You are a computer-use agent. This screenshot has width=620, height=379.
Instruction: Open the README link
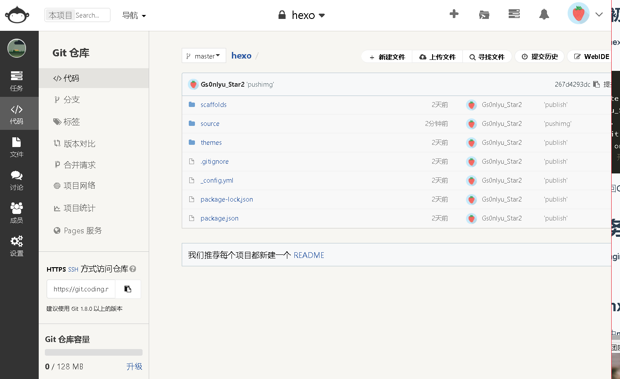(x=309, y=255)
